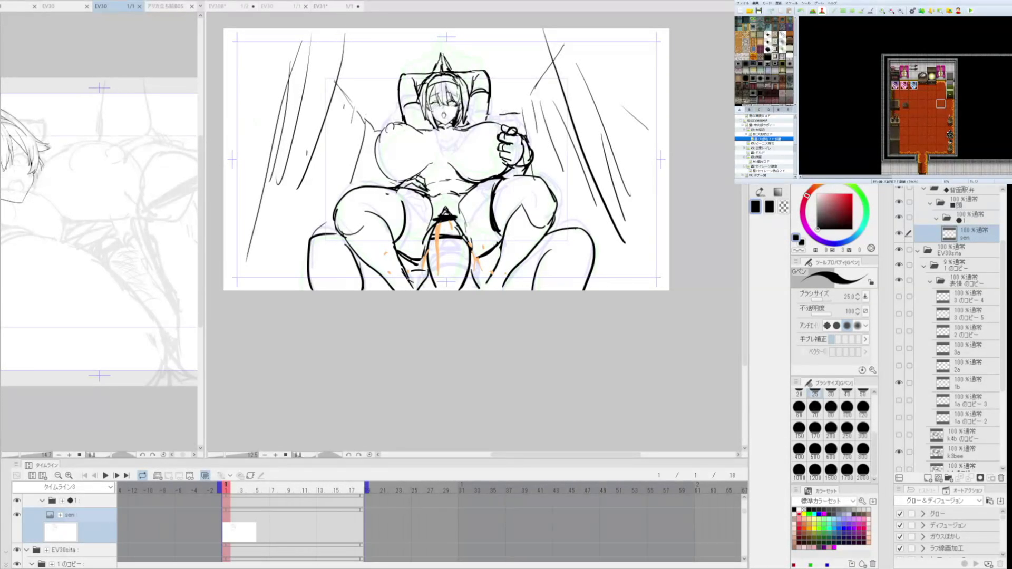Image resolution: width=1012 pixels, height=569 pixels.
Task: Click frame 11 on the timeline ruler
Action: [x=304, y=490]
